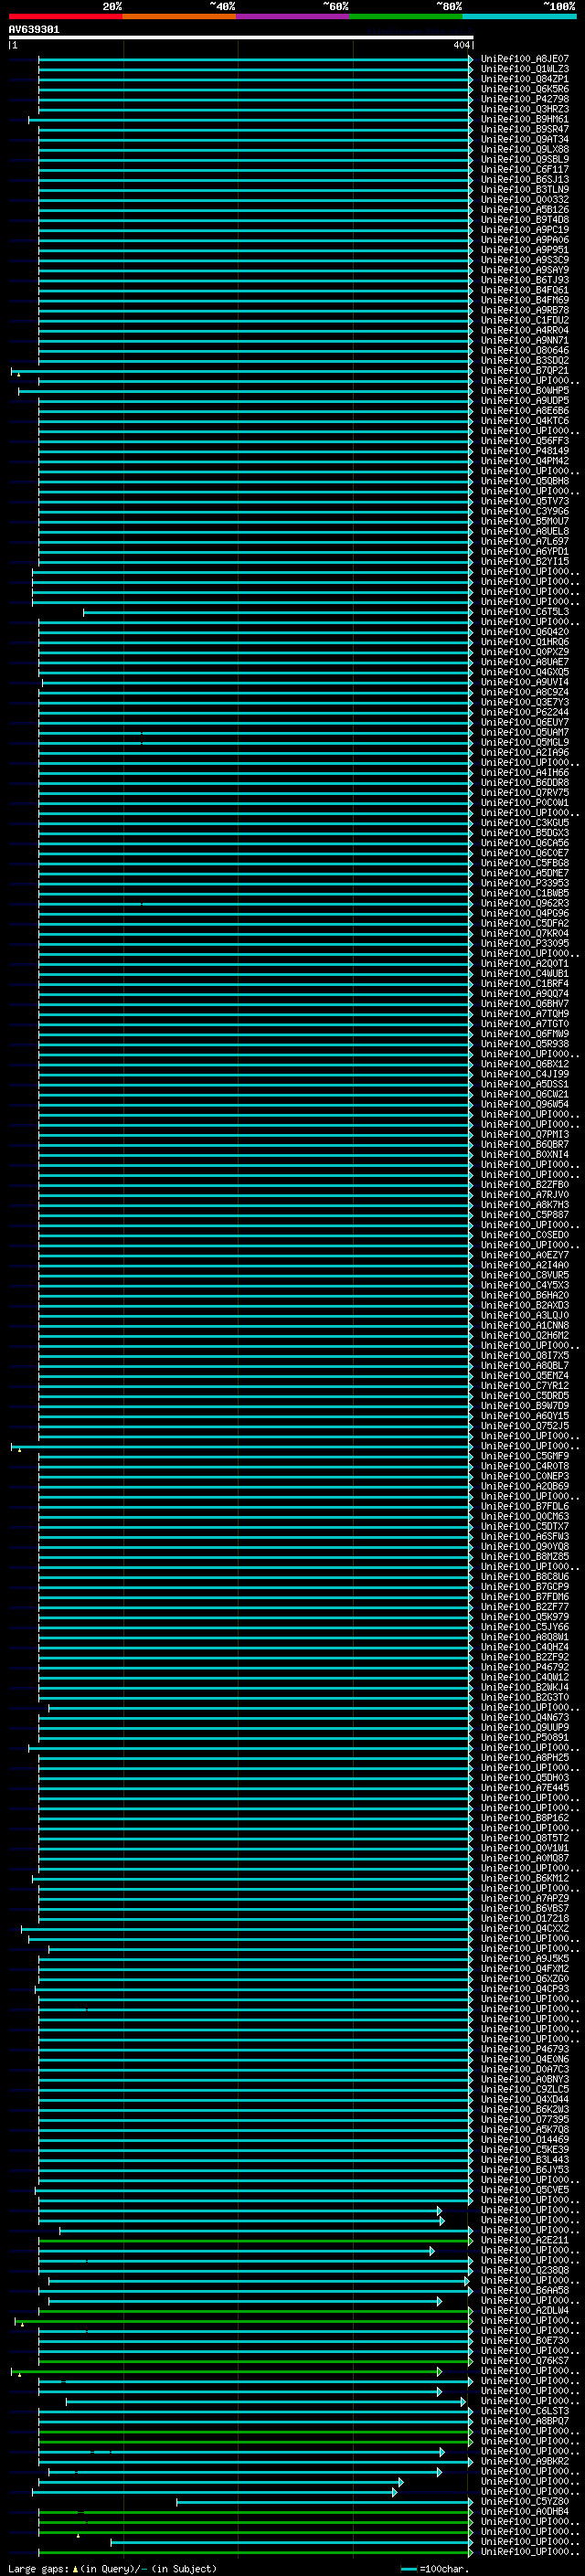Select hit UniRef100_Q3HRZ3
Screen dimensions: 585x2576
coord(524,109)
